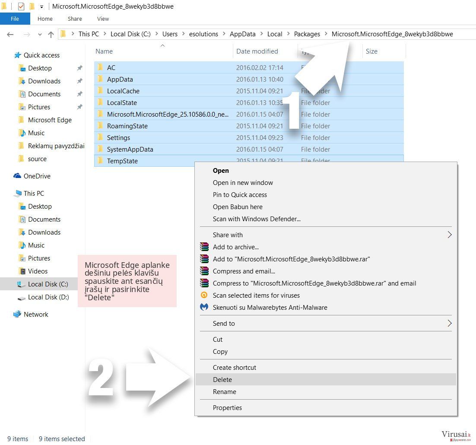476x445 pixels.
Task: Sort by the Size column header
Action: tap(371, 51)
